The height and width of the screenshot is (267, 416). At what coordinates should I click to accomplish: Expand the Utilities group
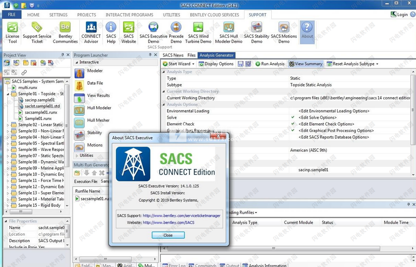77,156
